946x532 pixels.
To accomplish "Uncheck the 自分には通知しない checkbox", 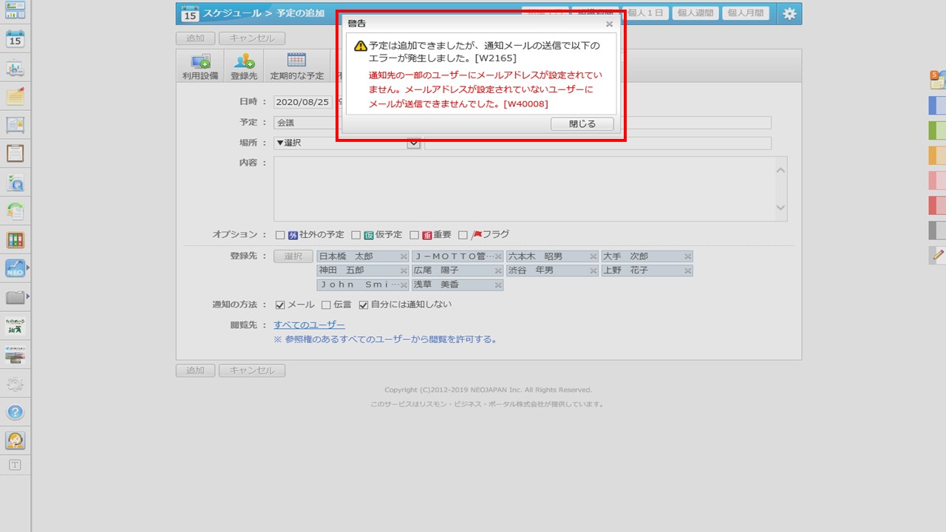I will (x=364, y=304).
